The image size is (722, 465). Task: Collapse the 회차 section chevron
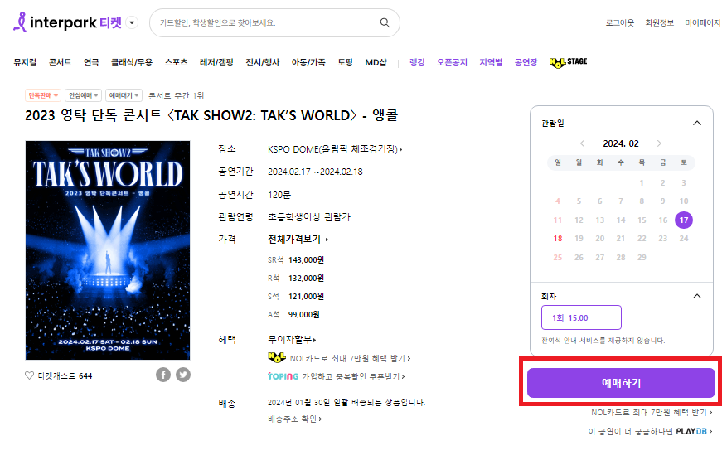pos(697,296)
